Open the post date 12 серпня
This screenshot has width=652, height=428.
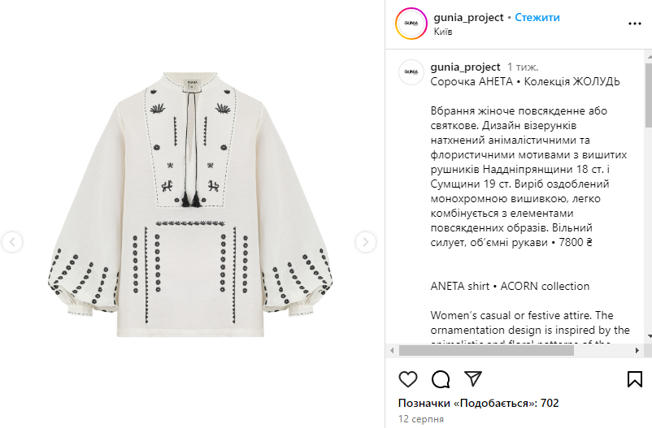pos(421,419)
